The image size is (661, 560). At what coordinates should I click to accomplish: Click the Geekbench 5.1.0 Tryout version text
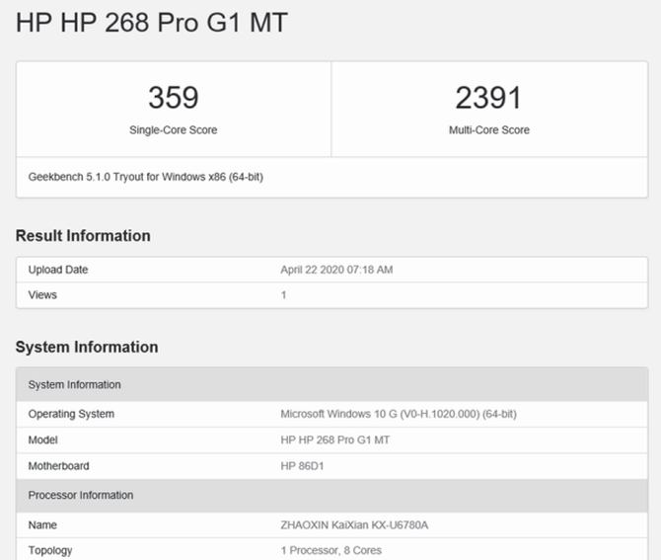(145, 178)
